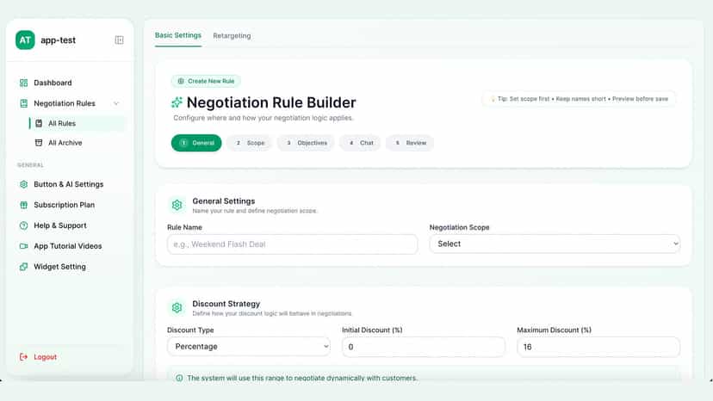Open the Negotiation Scope Select dropdown

point(555,244)
